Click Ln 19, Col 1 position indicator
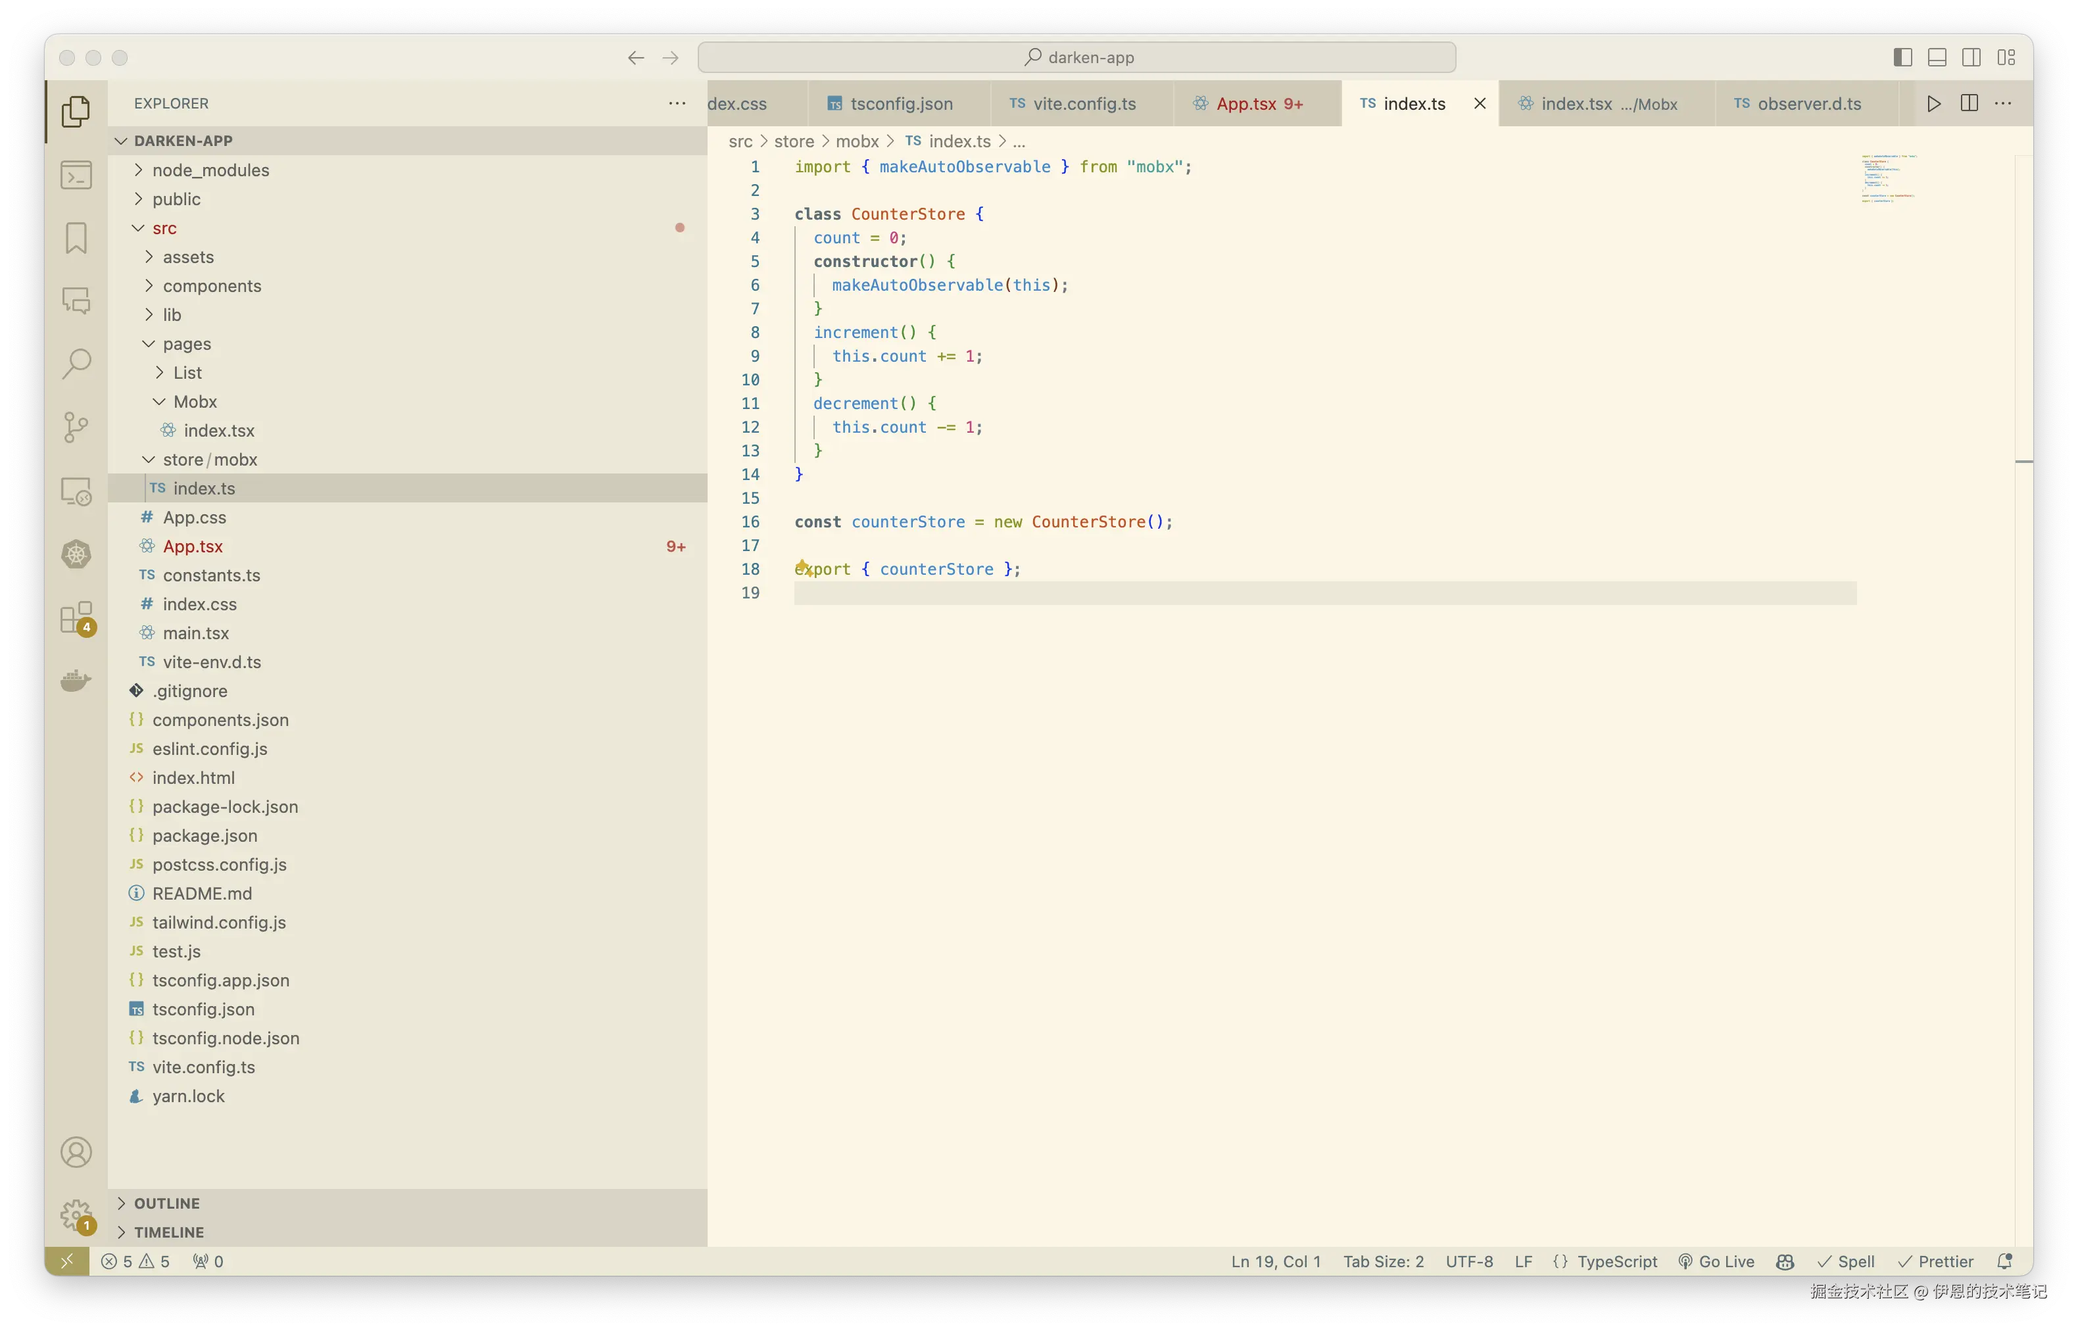This screenshot has width=2078, height=1331. click(1275, 1261)
